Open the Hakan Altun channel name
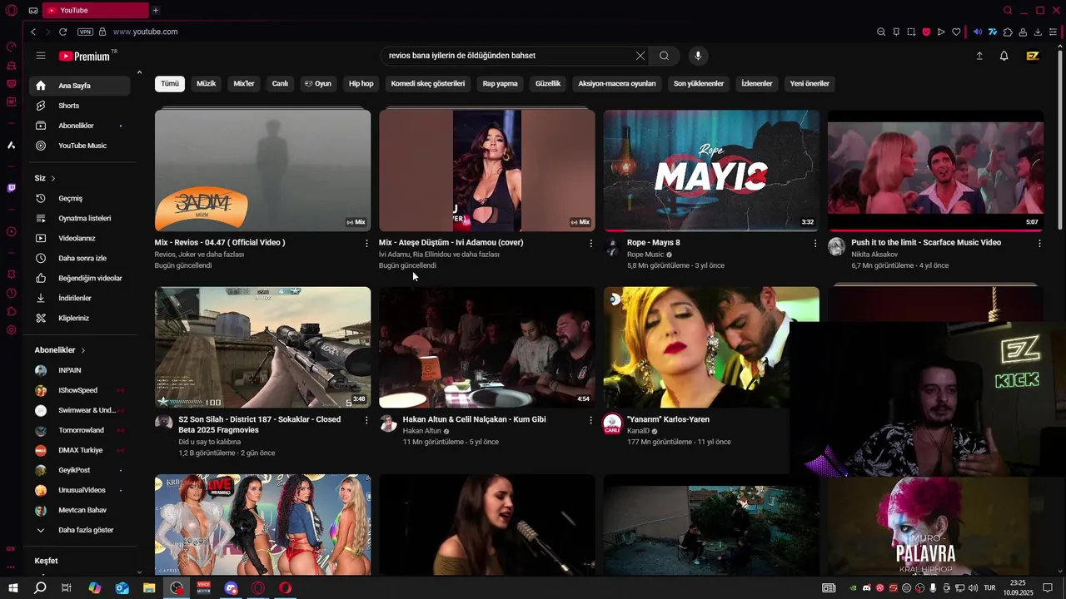 [x=421, y=431]
